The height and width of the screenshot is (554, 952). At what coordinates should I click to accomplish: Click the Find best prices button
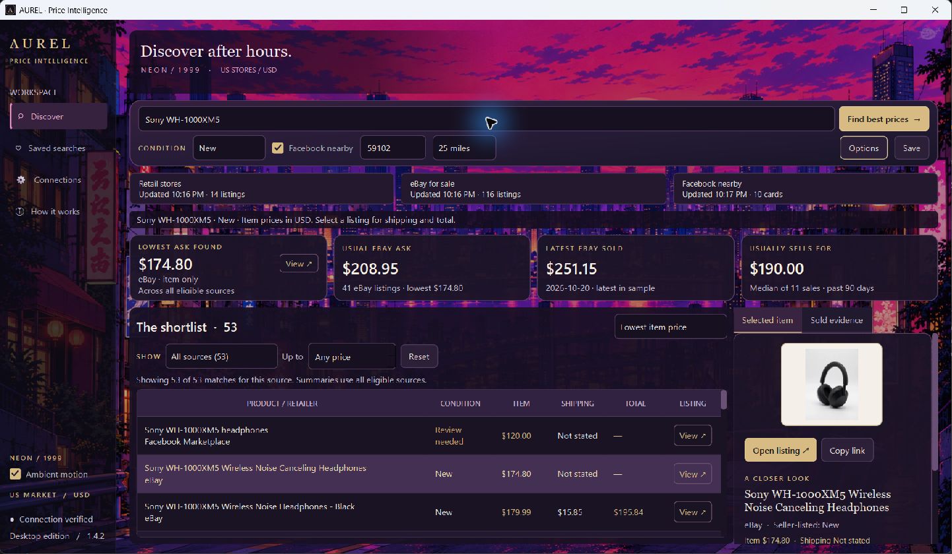pos(884,119)
